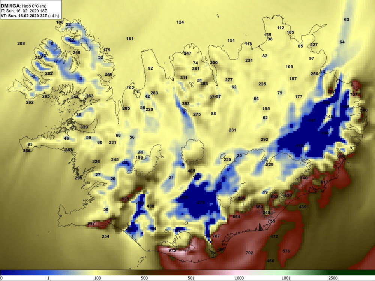Click the map value "300"

pos(214,63)
